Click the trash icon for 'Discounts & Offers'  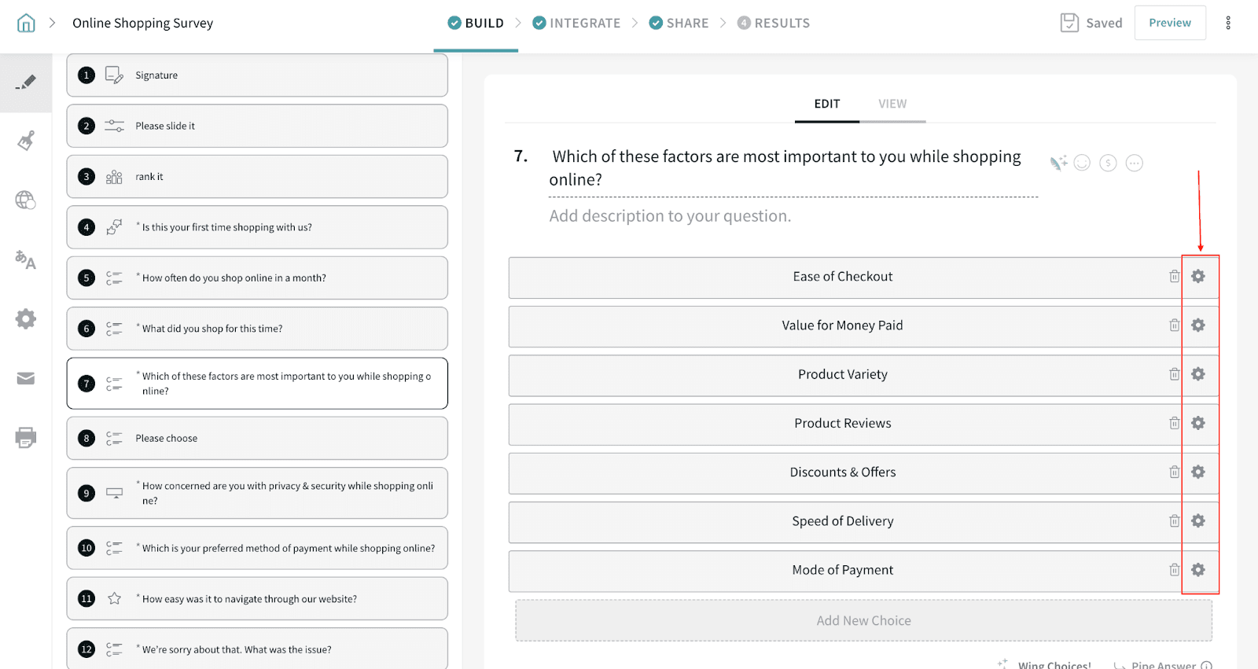(1174, 472)
